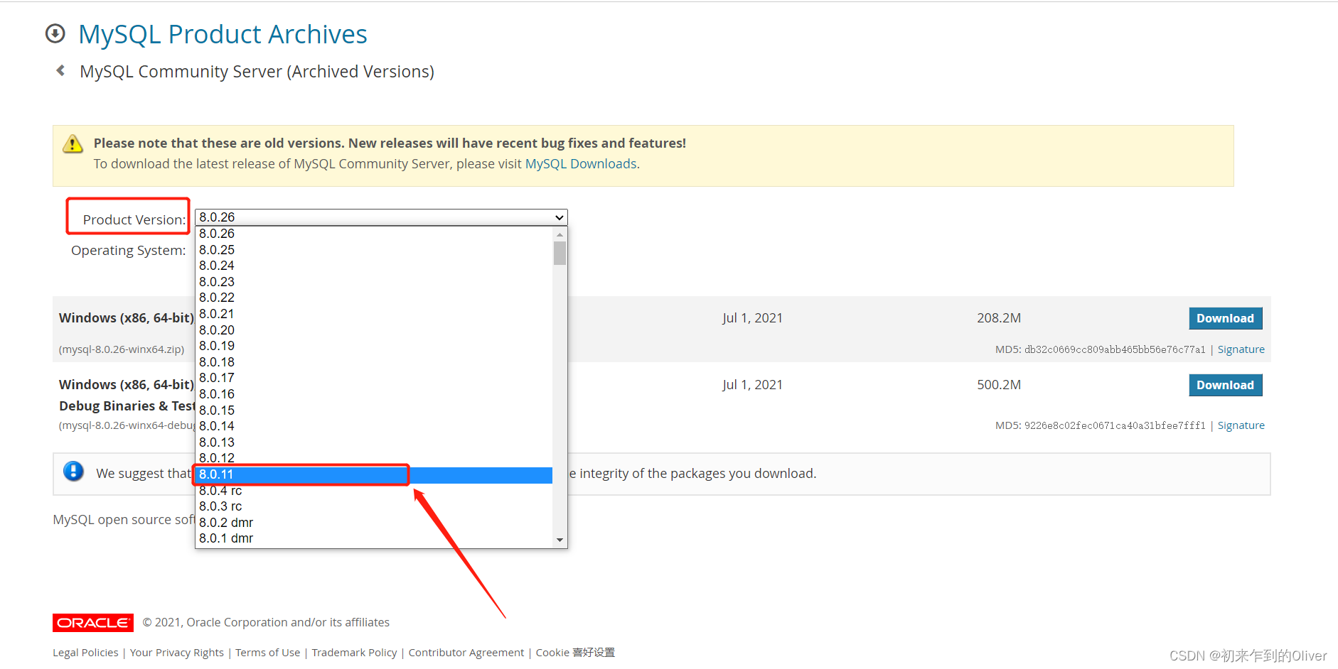Download the 500.2M Debug Binaries package
Viewport: 1338px width, 669px height.
point(1225,385)
